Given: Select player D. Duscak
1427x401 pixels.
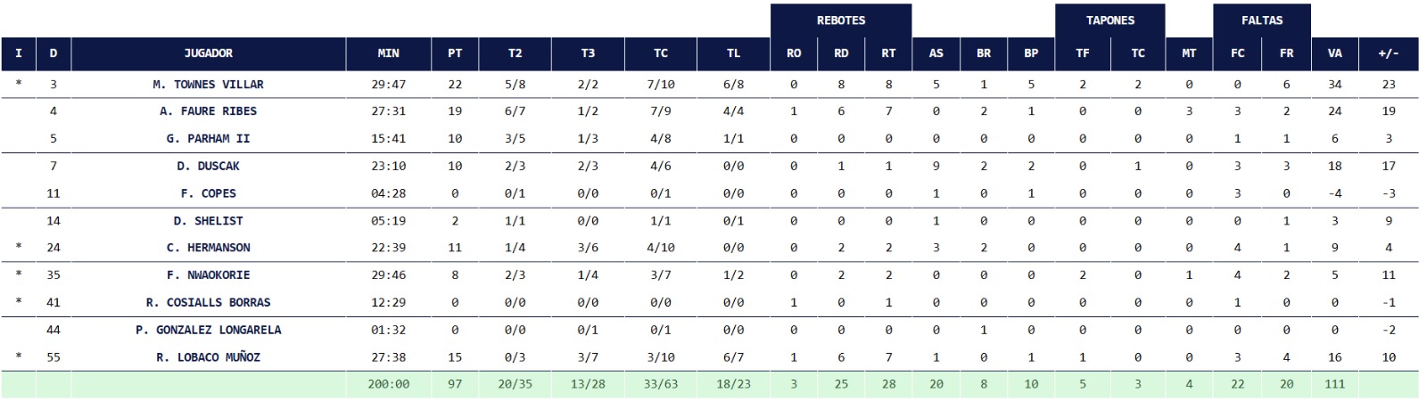Looking at the screenshot, I should (208, 167).
